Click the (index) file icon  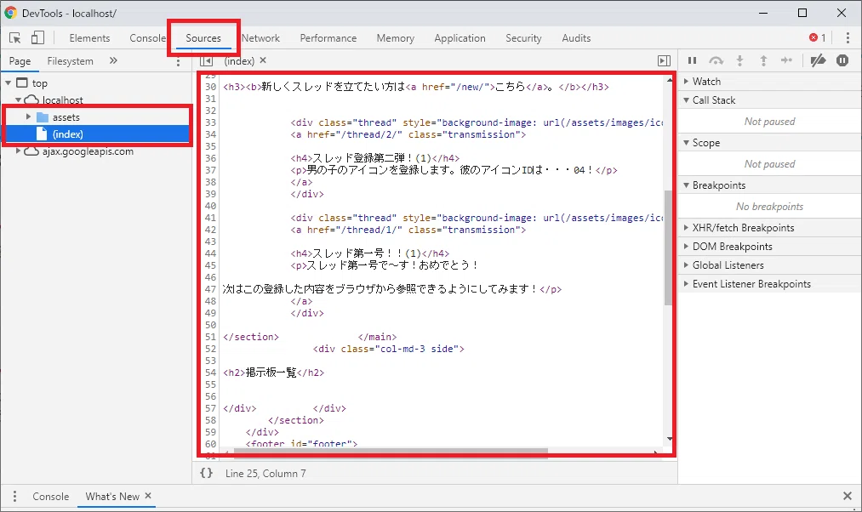(x=42, y=134)
